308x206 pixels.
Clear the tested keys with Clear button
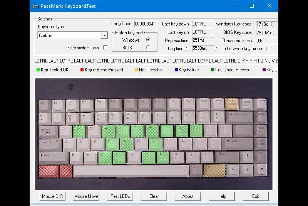pyautogui.click(x=154, y=196)
